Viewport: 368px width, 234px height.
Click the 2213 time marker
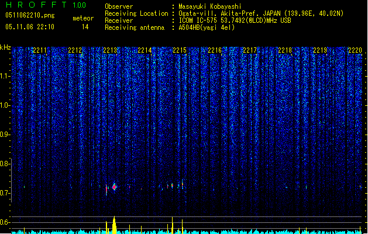[110, 50]
